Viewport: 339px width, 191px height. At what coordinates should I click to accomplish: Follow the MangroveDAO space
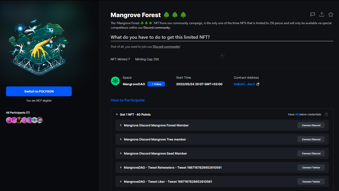[156, 84]
